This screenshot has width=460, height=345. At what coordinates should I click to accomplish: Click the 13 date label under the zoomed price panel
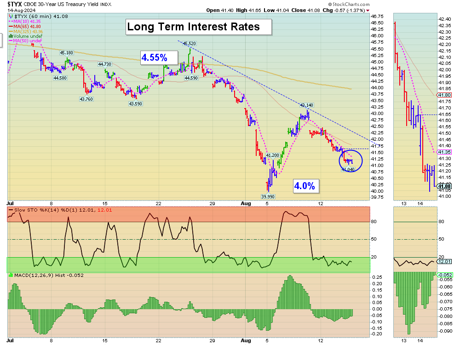(404, 204)
